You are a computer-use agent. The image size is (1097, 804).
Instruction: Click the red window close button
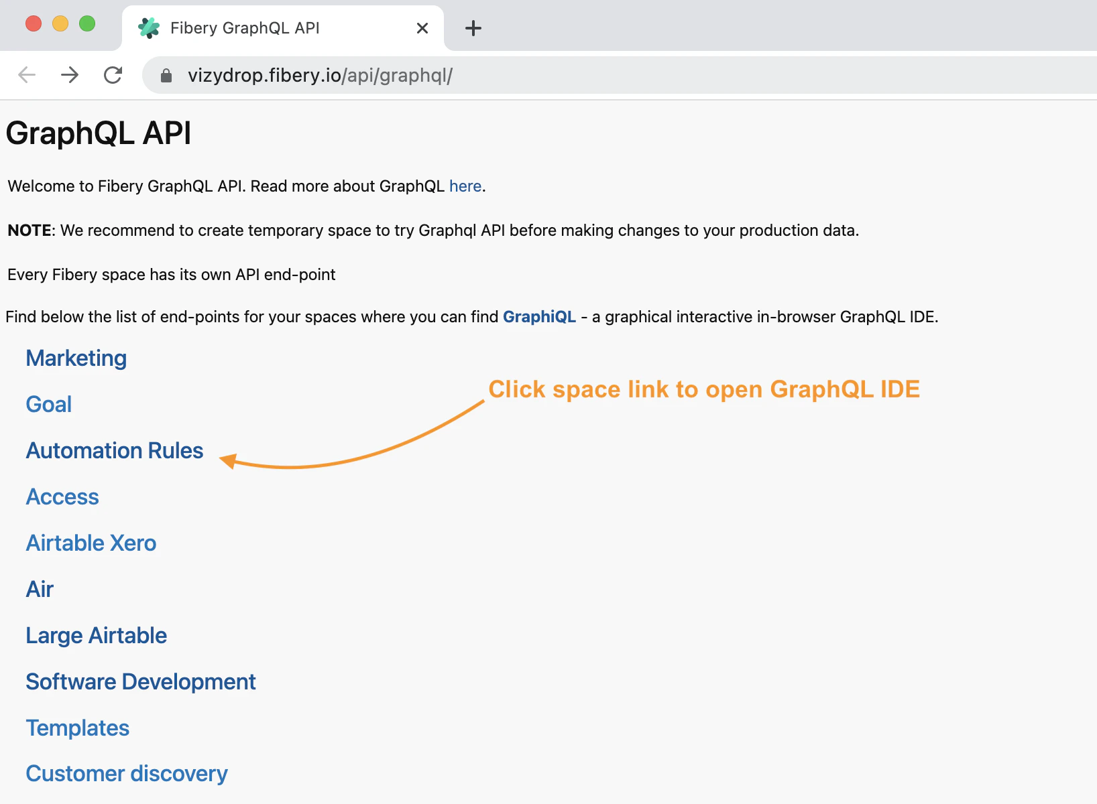point(34,23)
